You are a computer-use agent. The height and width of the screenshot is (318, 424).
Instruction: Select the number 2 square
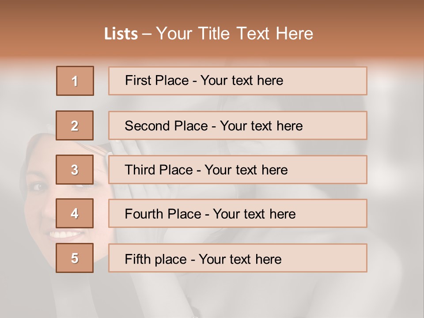(x=75, y=125)
